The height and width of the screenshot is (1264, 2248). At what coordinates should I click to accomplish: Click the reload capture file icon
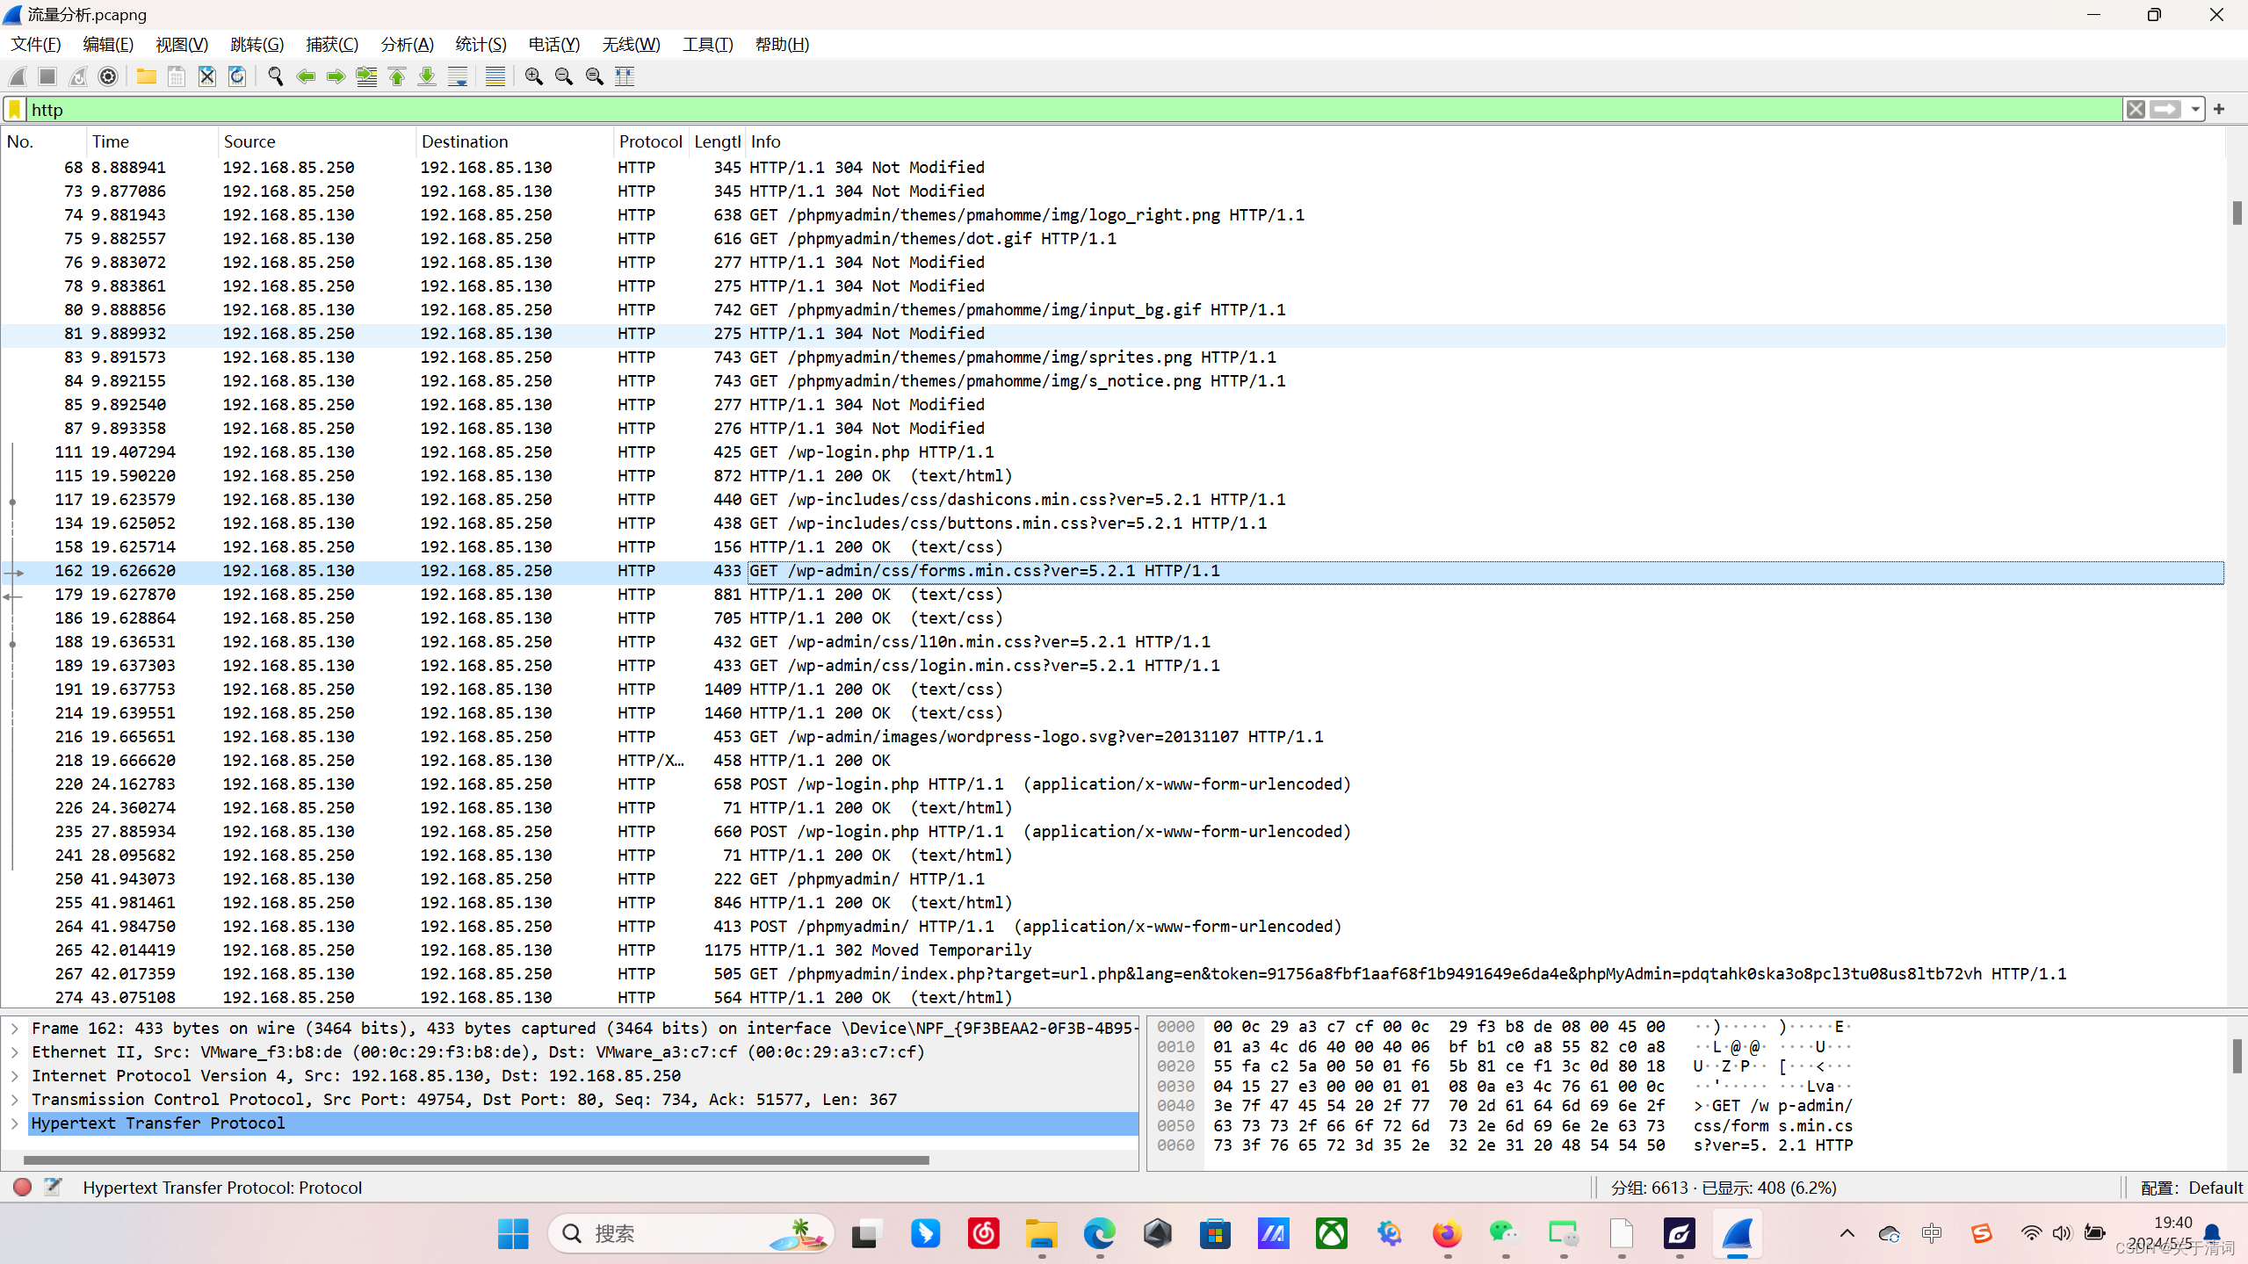click(x=237, y=76)
